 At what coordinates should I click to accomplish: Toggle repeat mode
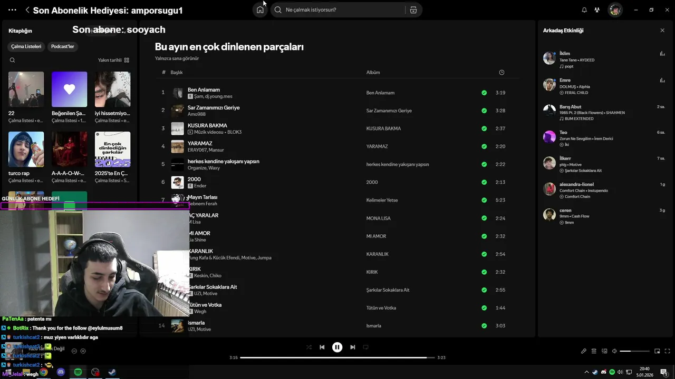click(365, 347)
